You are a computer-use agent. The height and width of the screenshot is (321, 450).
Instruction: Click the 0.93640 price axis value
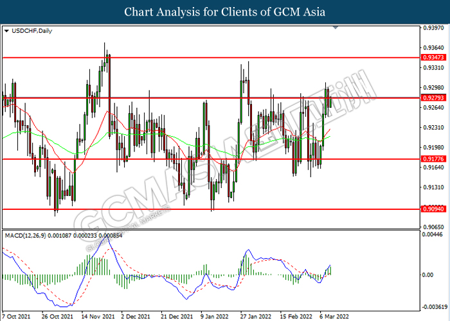pyautogui.click(x=434, y=48)
